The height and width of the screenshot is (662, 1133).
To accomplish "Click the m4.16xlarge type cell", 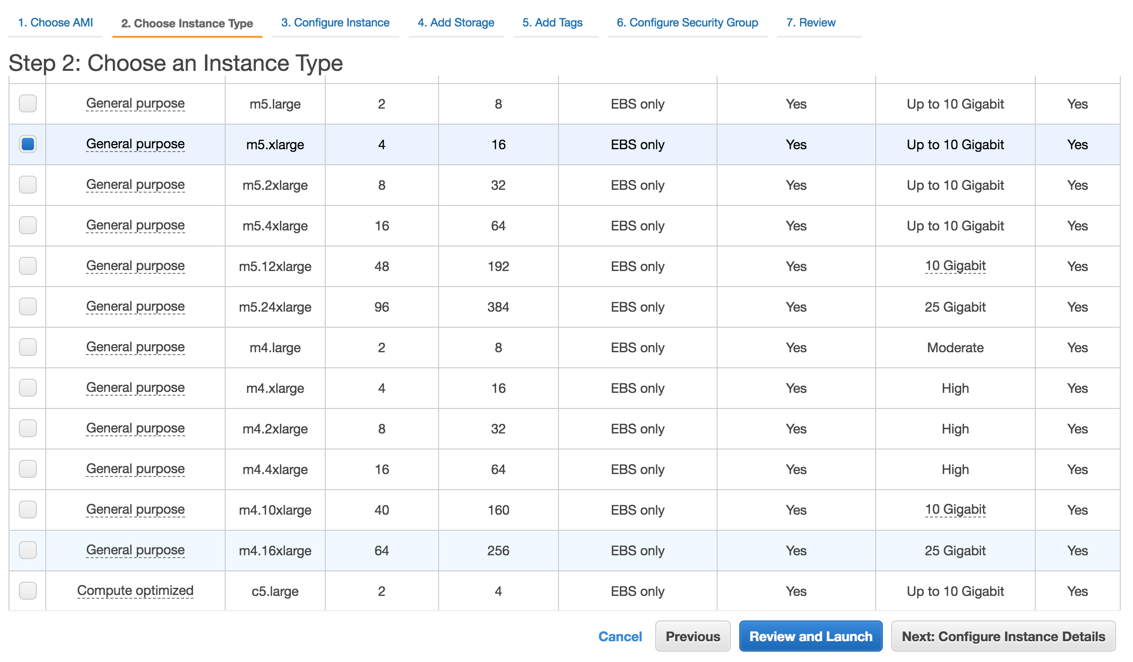I will pyautogui.click(x=275, y=551).
